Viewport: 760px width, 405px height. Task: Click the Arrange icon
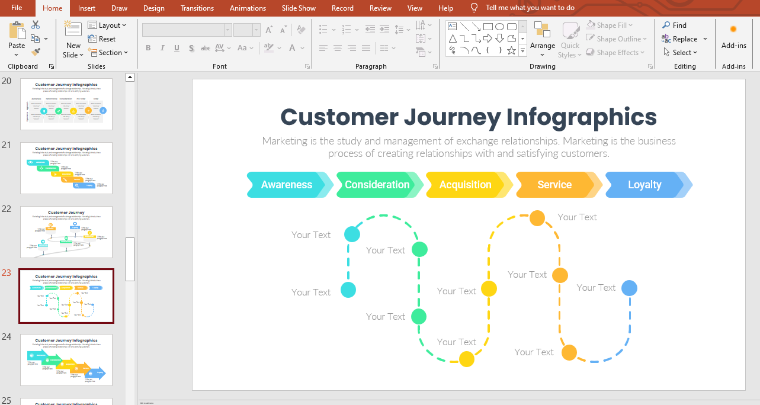tap(542, 30)
